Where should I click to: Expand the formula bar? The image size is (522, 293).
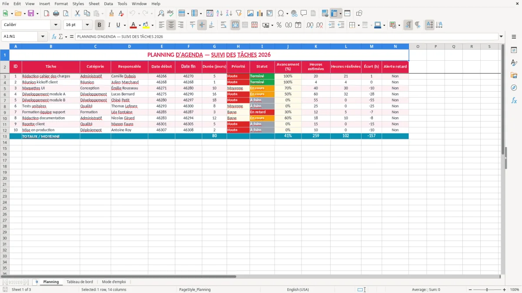point(502,37)
